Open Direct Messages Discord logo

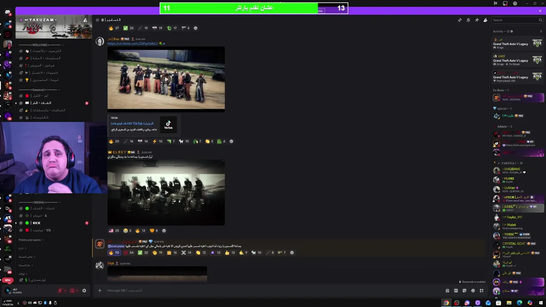coord(8,12)
